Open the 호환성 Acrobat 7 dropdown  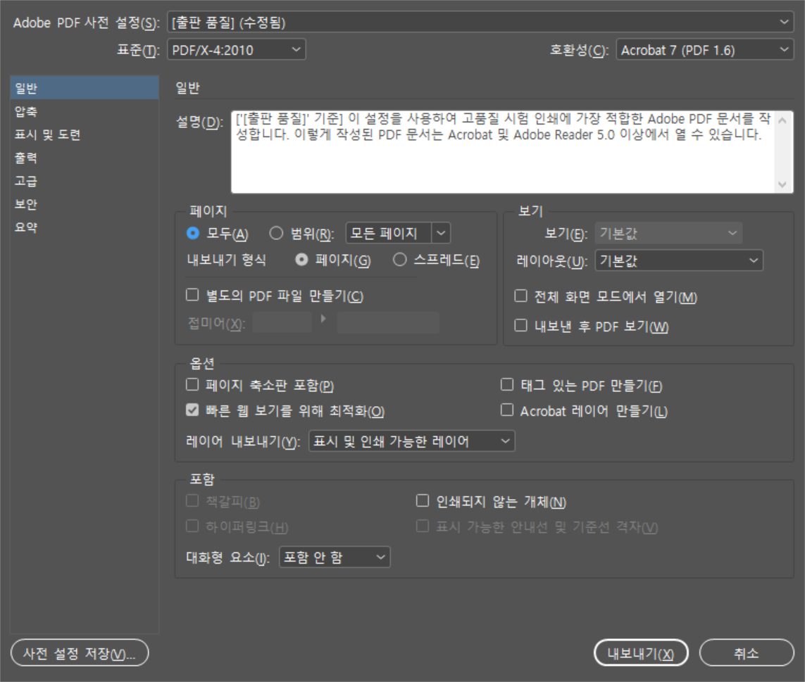coord(705,50)
